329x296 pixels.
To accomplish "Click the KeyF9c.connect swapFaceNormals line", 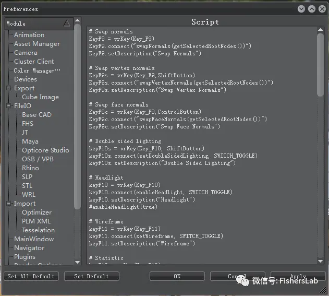I will pyautogui.click(x=178, y=120).
